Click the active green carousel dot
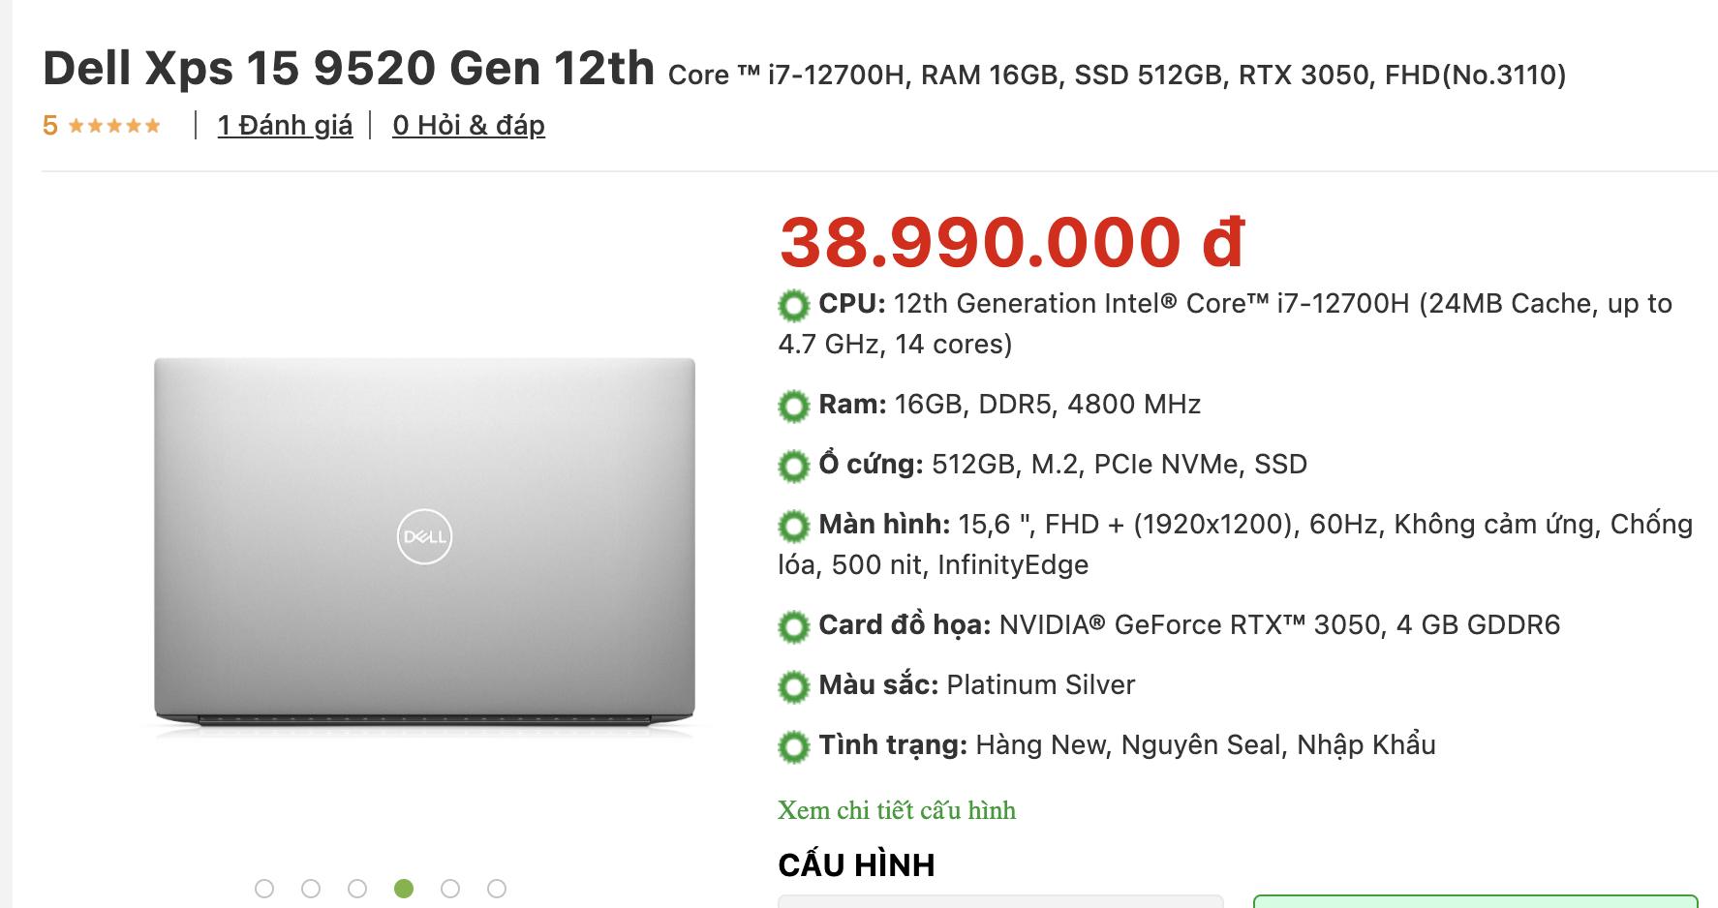This screenshot has height=908, width=1718. [x=404, y=889]
